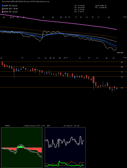Image resolution: width=127 pixels, height=168 pixels.
Task: Click the 'Pre L: 61.60' low value
Action: click(x=80, y=10)
